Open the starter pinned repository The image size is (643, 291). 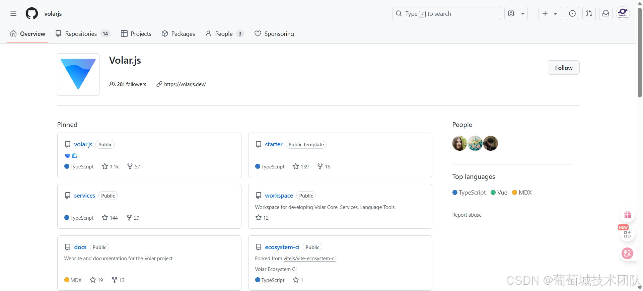point(274,144)
